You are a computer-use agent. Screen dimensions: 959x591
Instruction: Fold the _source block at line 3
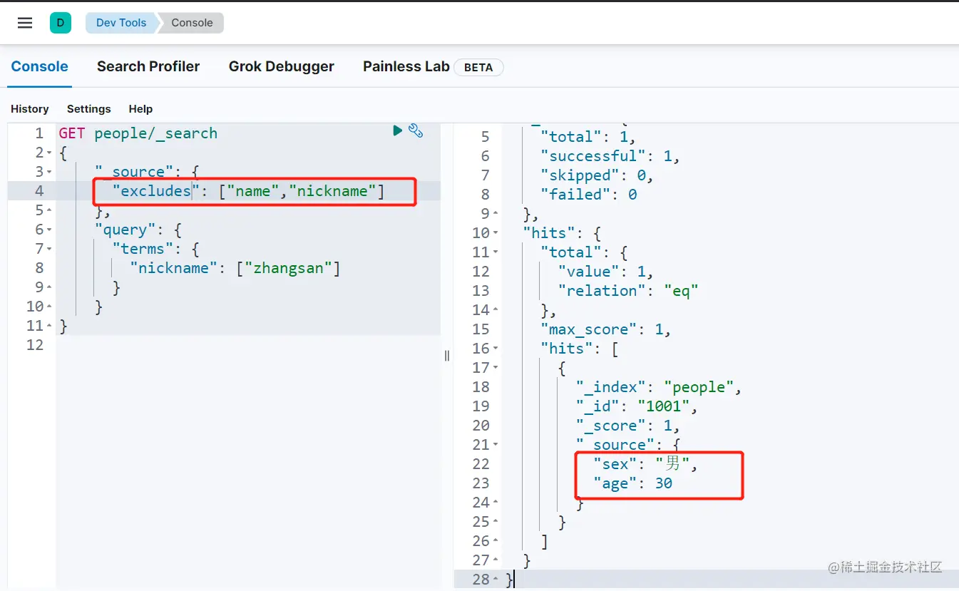point(48,173)
